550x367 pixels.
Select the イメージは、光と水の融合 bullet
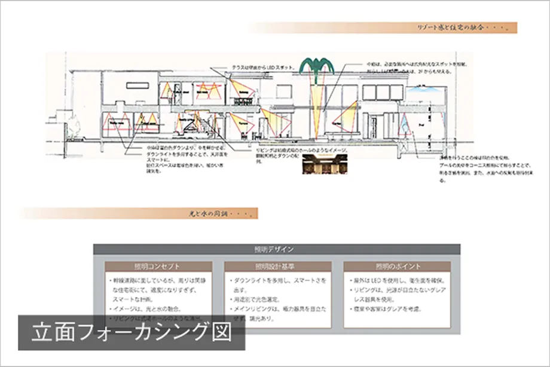pos(146,309)
